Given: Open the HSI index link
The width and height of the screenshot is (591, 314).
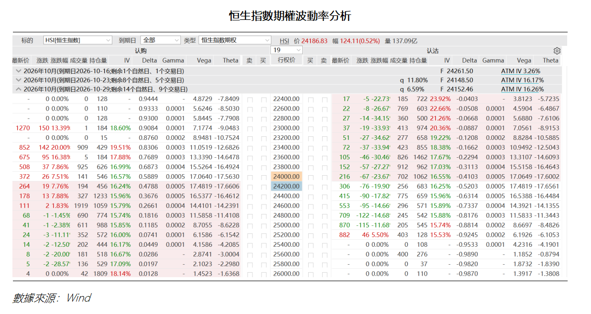Looking at the screenshot, I should tap(285, 41).
